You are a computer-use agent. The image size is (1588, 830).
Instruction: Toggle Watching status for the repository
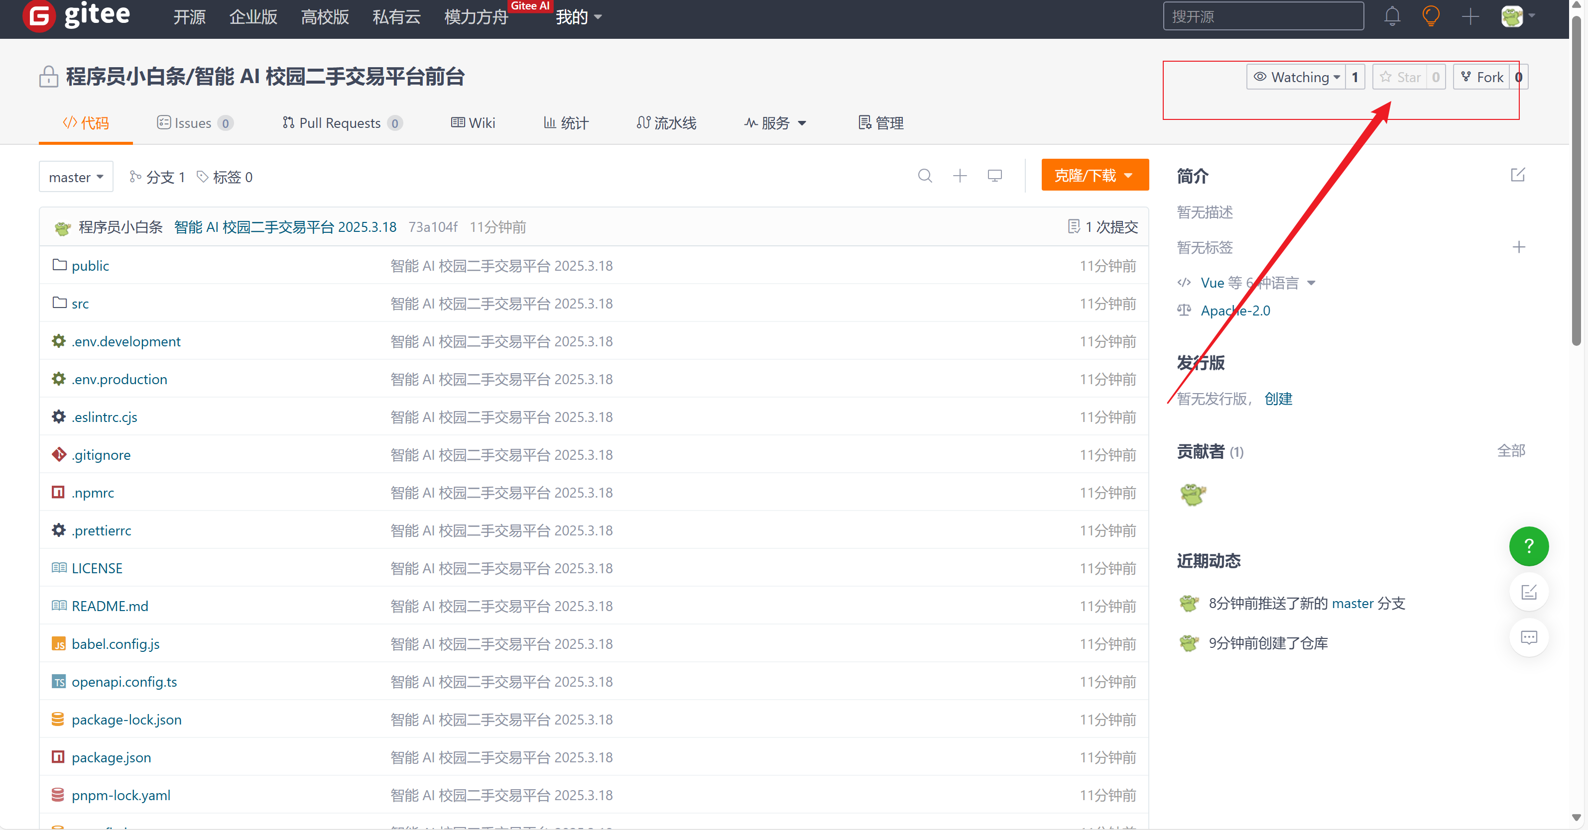click(1296, 77)
